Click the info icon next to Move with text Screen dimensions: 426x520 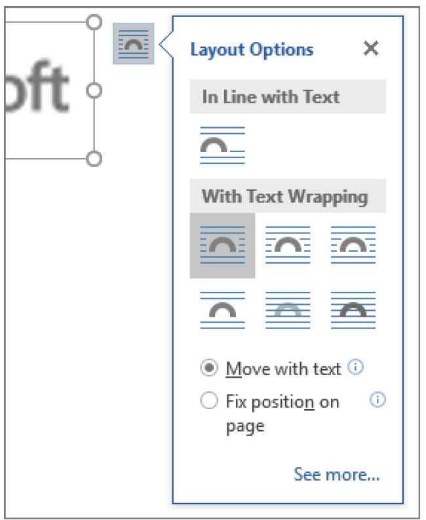[x=355, y=367]
